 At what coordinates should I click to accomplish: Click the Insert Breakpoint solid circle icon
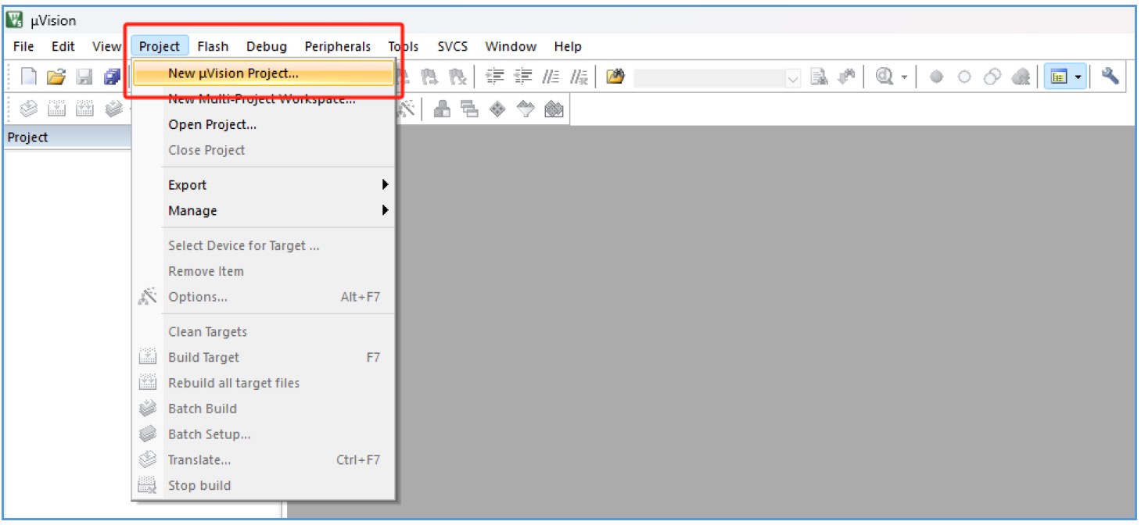[936, 77]
